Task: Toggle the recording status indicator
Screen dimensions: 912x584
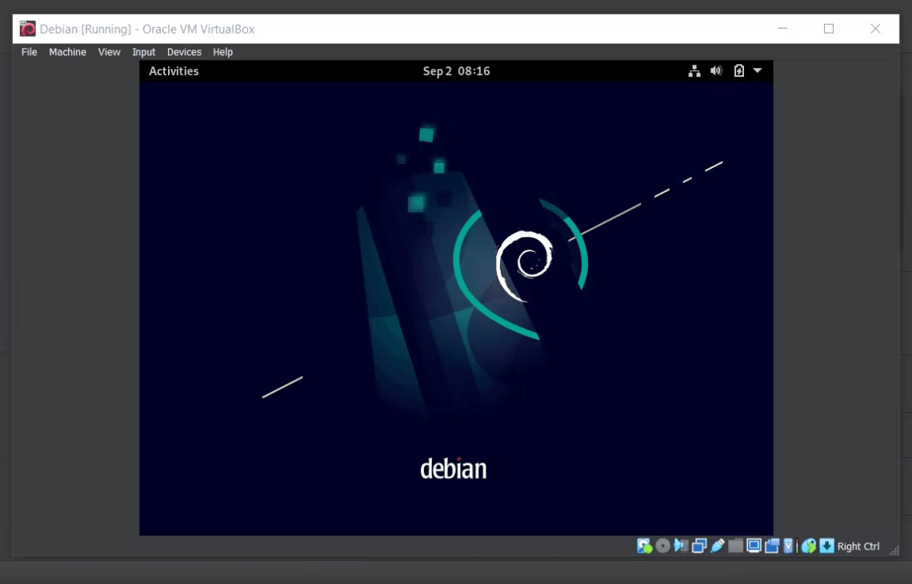Action: pos(773,546)
